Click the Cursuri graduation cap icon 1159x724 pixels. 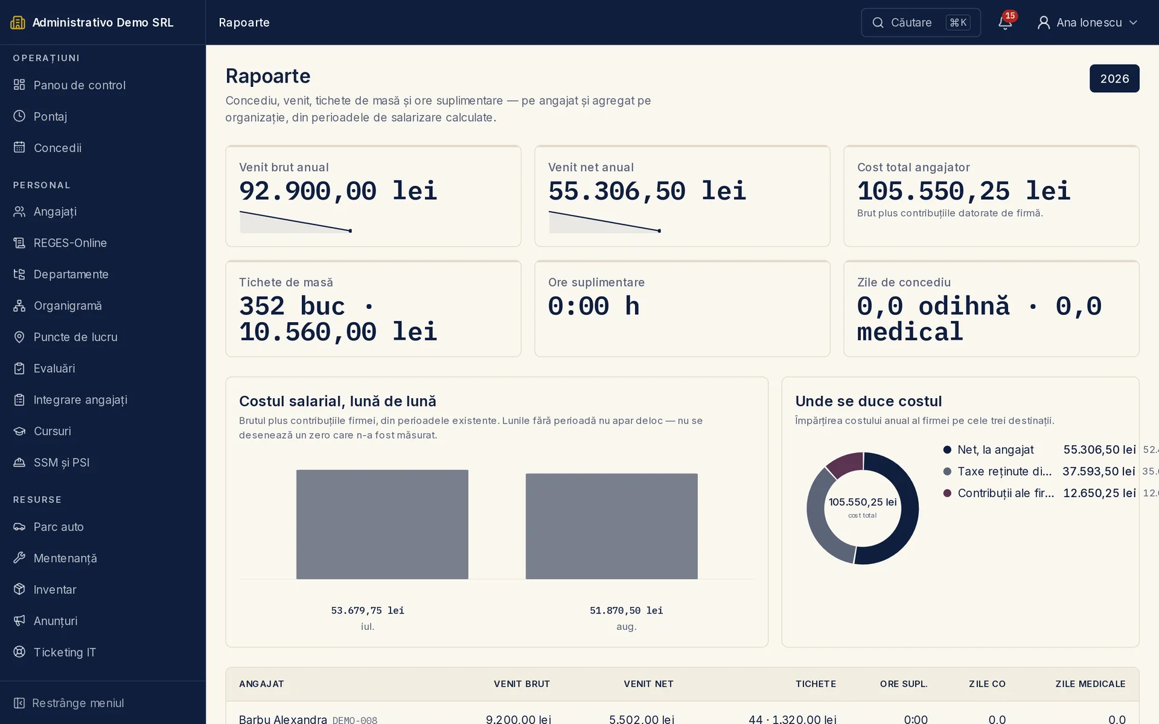19,431
